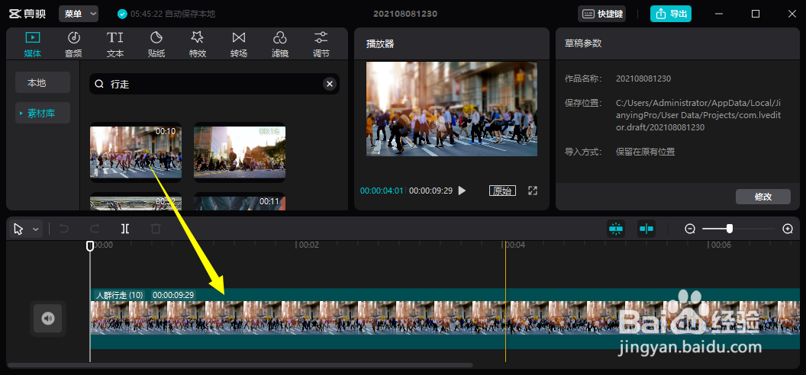The image size is (806, 375).
Task: Click the redo arrow icon
Action: coord(95,229)
